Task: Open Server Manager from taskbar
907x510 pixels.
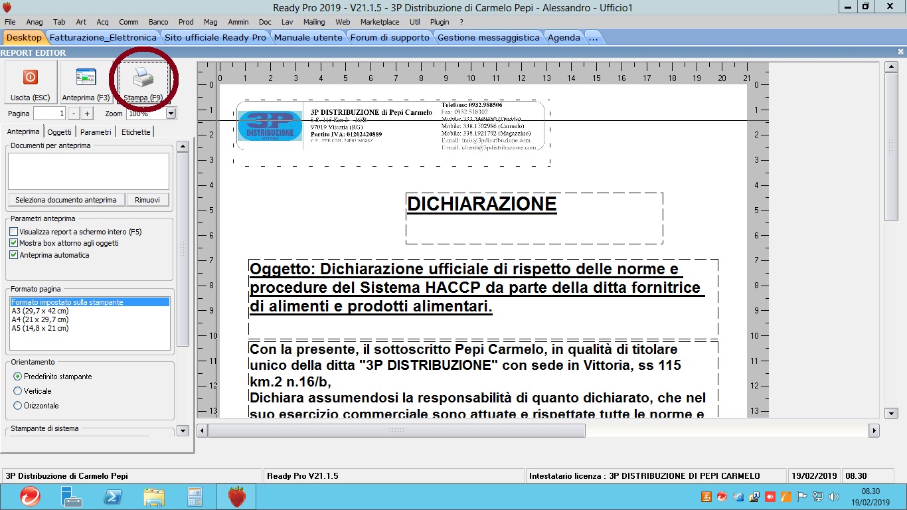Action: click(x=71, y=497)
